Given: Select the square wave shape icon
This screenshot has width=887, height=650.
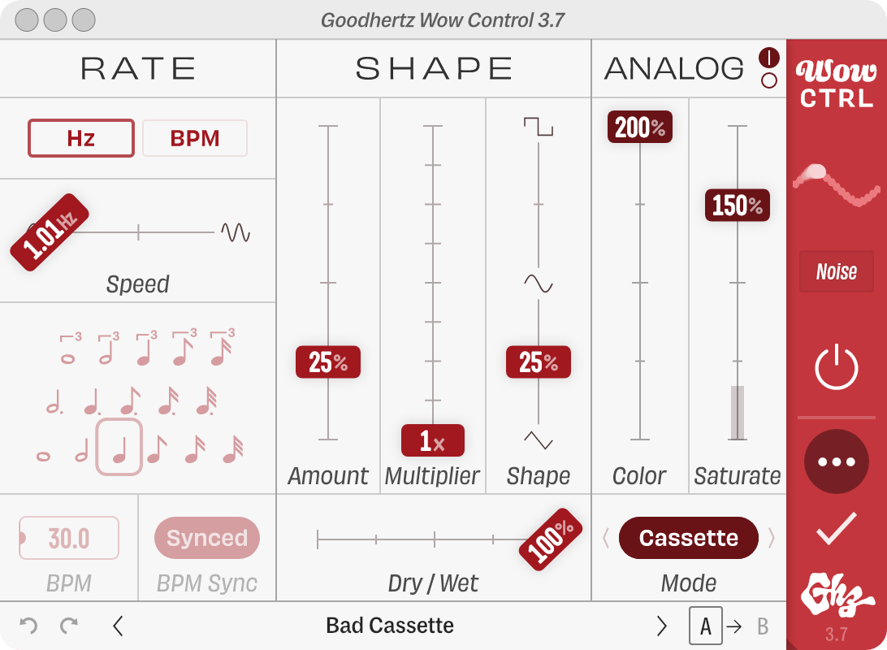Looking at the screenshot, I should [538, 126].
